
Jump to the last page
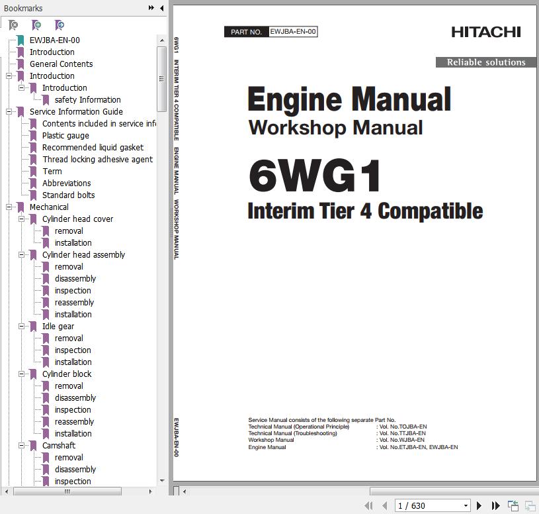(496, 506)
